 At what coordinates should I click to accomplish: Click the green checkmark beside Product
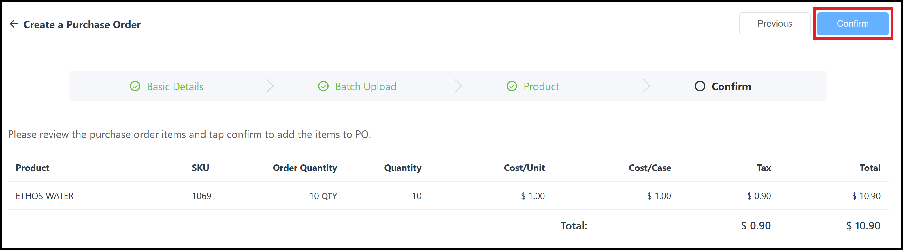[x=512, y=86]
